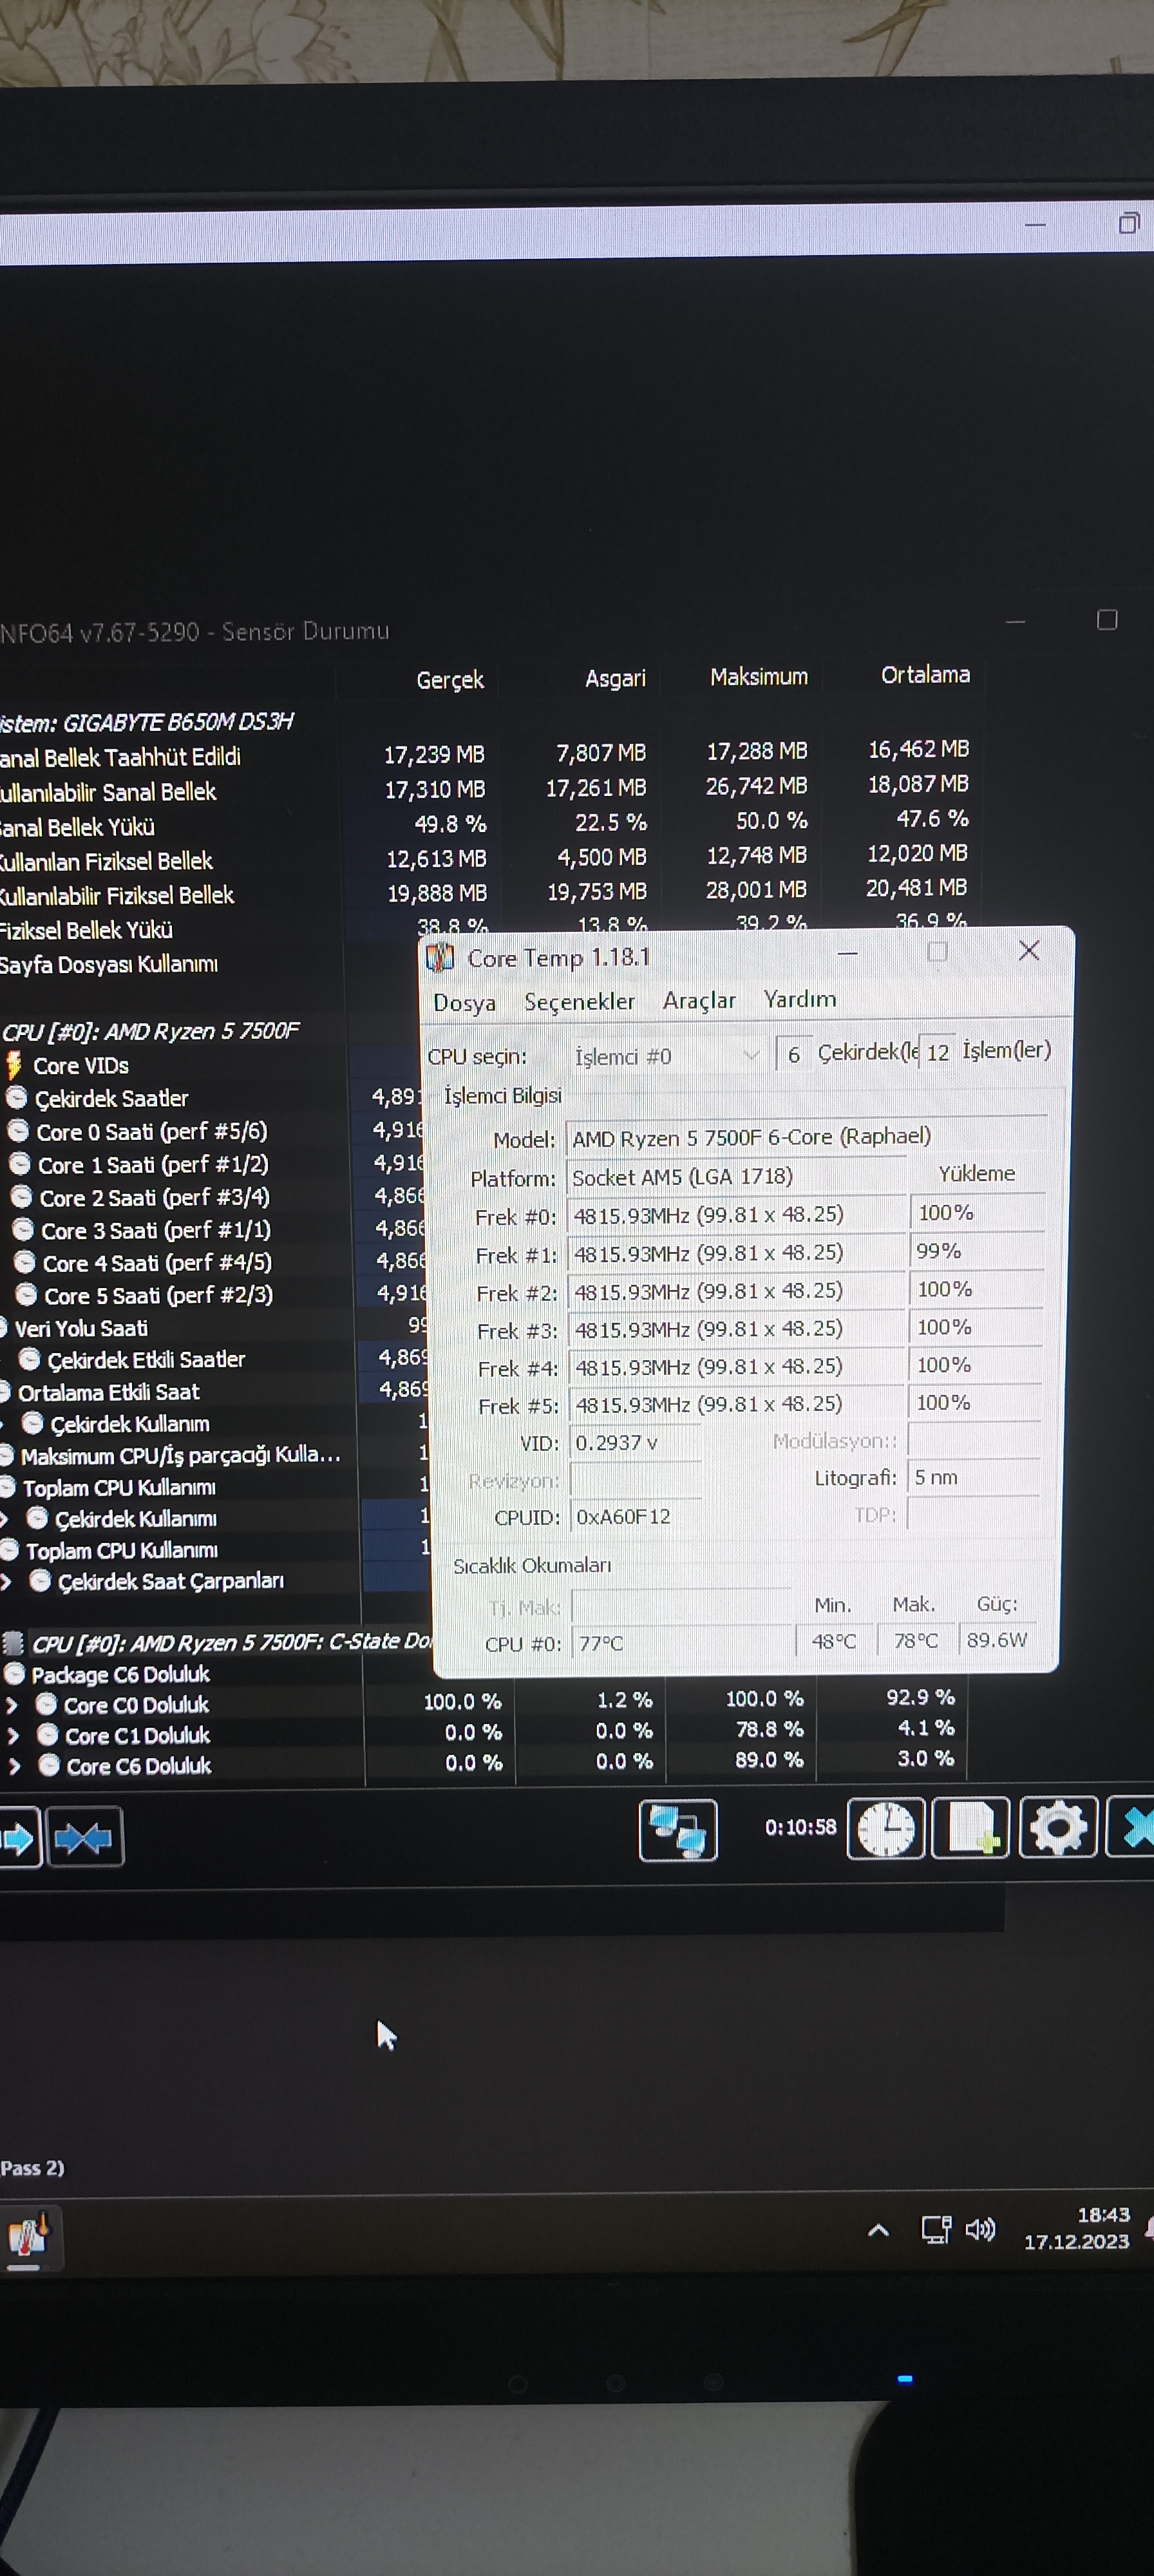Click the Güç value 89.6W
The image size is (1154, 2576).
click(x=997, y=1640)
